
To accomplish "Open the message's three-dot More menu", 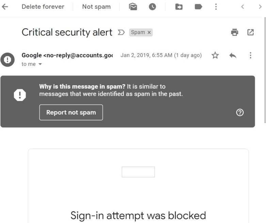I will [251, 55].
